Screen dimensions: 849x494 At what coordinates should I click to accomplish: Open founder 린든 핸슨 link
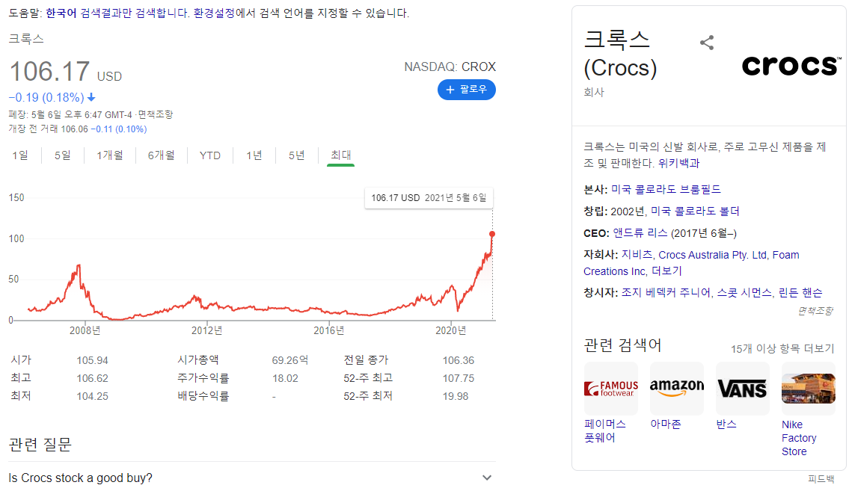[800, 293]
